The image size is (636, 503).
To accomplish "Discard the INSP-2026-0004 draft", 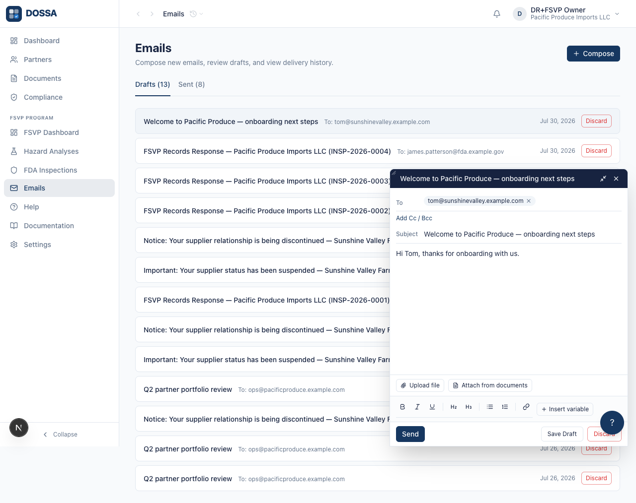I will click(x=596, y=151).
